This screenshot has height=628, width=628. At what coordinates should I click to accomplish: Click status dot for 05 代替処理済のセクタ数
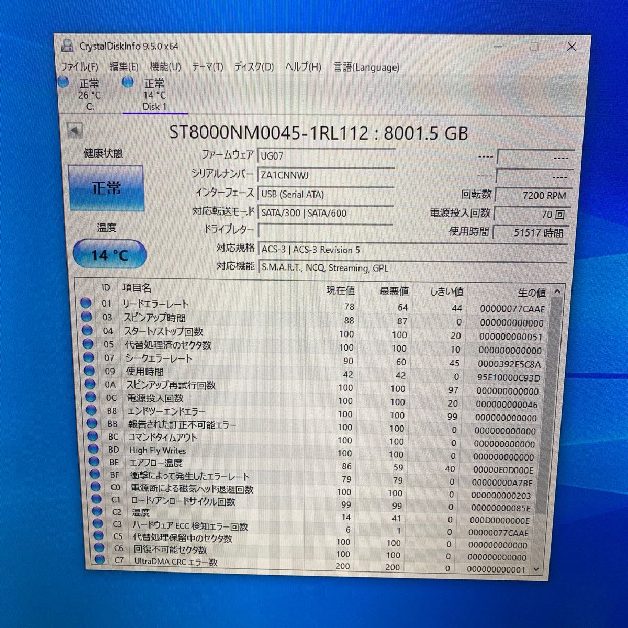click(88, 344)
